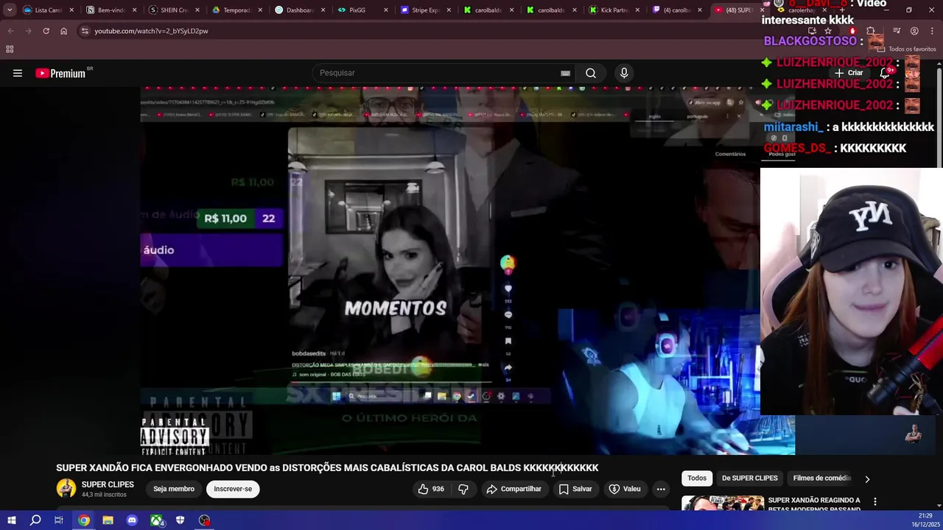Viewport: 943px width, 530px height.
Task: Close the PixGG browser tab
Action: point(385,10)
